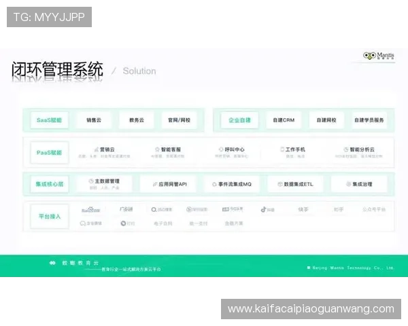Open the 自建网校 card
Image resolution: width=408 pixels, height=326 pixels.
coord(326,120)
